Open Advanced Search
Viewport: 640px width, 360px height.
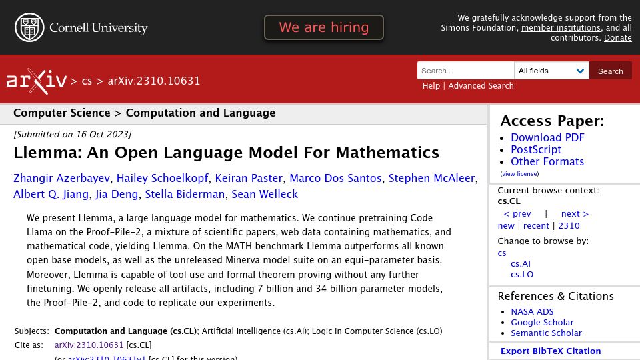pyautogui.click(x=481, y=86)
